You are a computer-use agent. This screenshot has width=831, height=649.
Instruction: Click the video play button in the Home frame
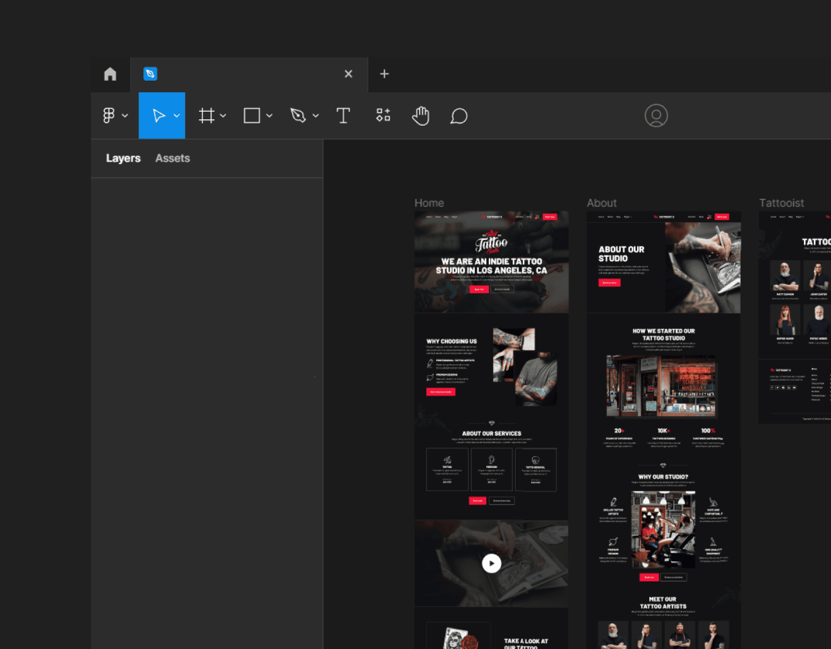pyautogui.click(x=491, y=563)
